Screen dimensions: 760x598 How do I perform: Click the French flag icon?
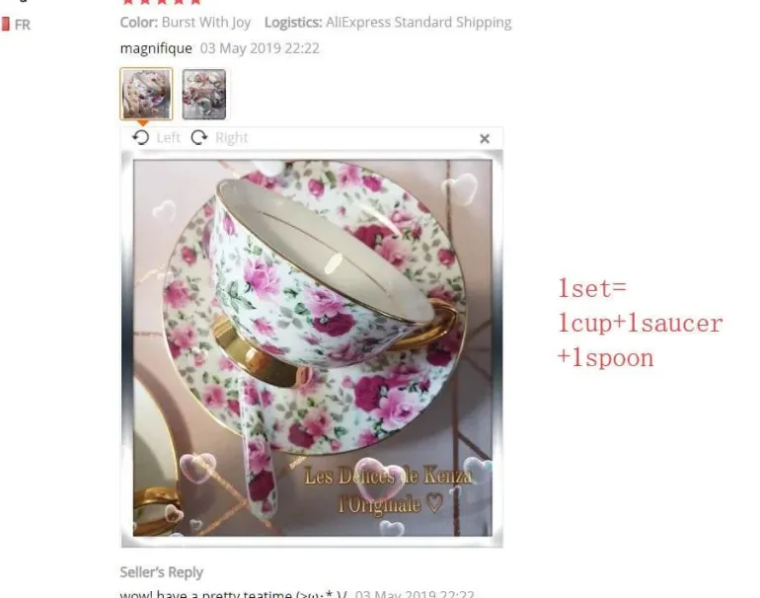coord(5,25)
